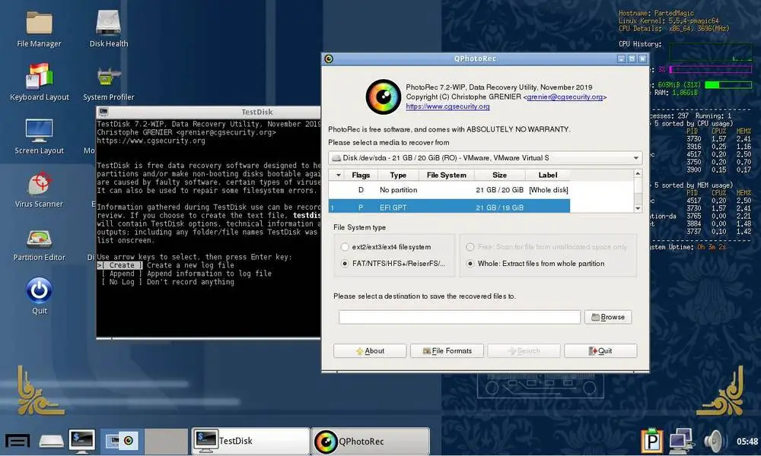The height and width of the screenshot is (456, 761).
Task: Click the [Whole disk] label cell
Action: coord(549,190)
